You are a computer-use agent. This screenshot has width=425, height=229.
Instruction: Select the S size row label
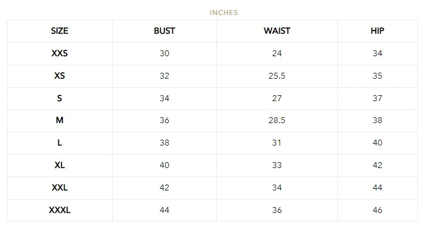pos(59,98)
